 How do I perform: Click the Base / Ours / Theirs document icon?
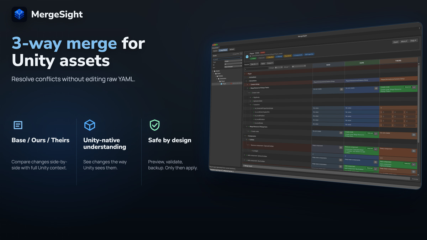click(18, 125)
